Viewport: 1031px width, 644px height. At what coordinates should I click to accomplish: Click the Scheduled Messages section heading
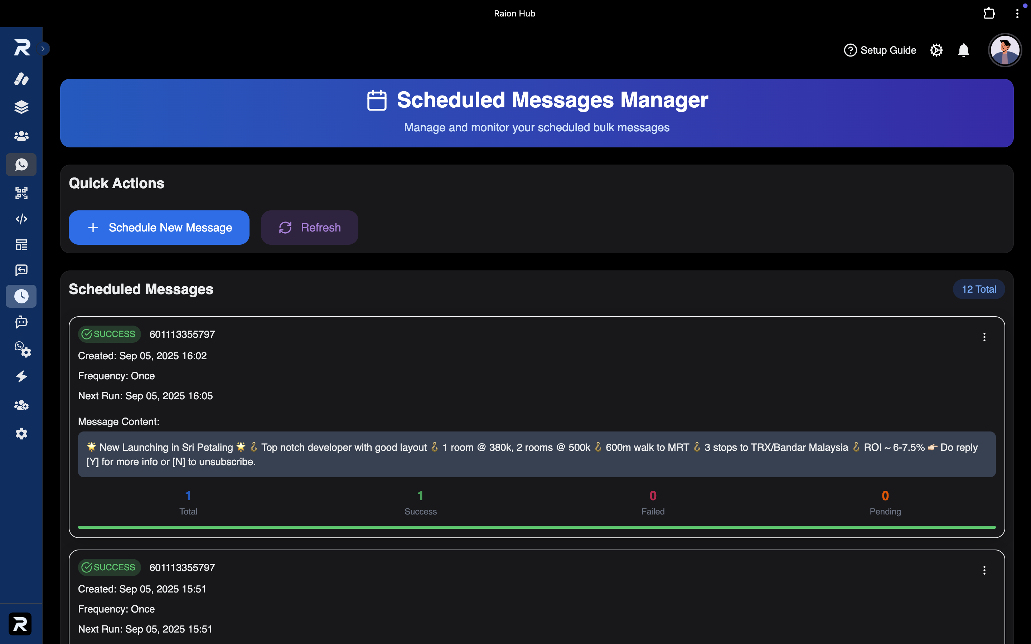pyautogui.click(x=141, y=289)
